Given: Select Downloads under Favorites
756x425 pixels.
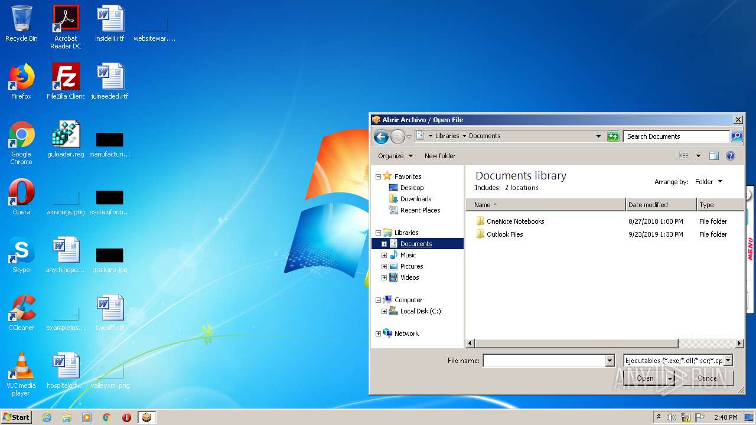Looking at the screenshot, I should 416,199.
